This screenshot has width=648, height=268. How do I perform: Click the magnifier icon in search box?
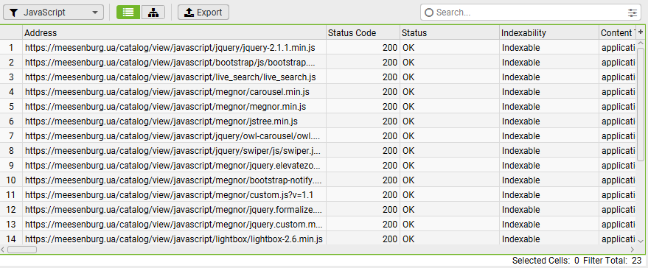(x=429, y=13)
